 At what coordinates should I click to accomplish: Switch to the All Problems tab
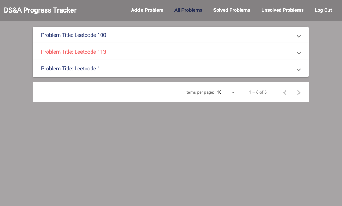[188, 10]
